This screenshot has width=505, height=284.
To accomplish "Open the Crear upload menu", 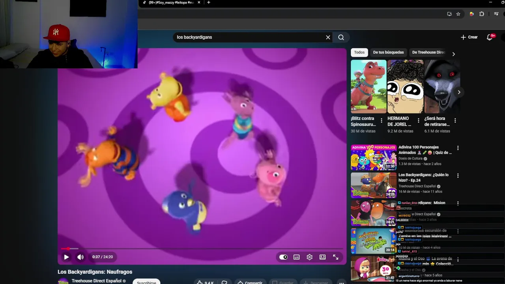I will tap(469, 37).
